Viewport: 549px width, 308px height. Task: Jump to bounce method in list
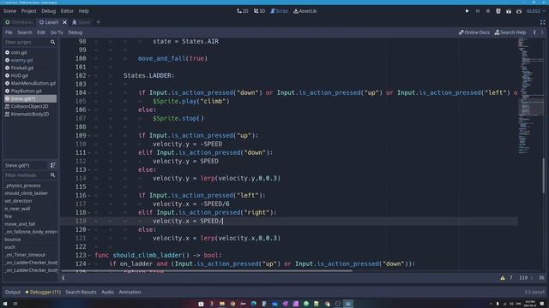[13, 240]
